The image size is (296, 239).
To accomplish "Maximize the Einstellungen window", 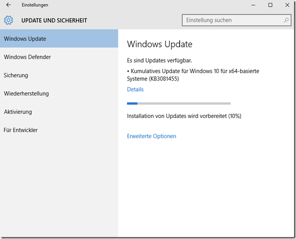I will [x=270, y=5].
